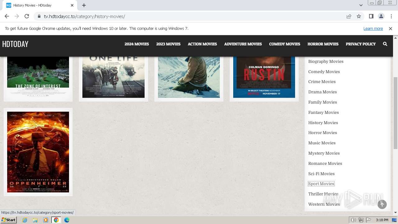Select Comedy Movies in sidebar categories
This screenshot has height=224, width=398.
click(324, 72)
